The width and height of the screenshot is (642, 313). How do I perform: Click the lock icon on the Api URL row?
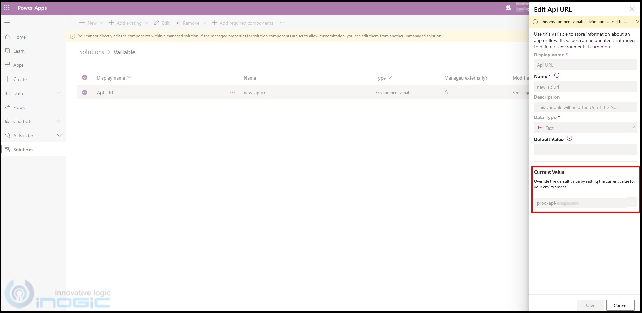[446, 92]
